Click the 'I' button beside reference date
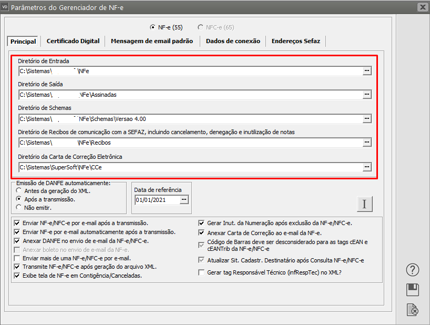The height and width of the screenshot is (325, 430). click(x=364, y=204)
